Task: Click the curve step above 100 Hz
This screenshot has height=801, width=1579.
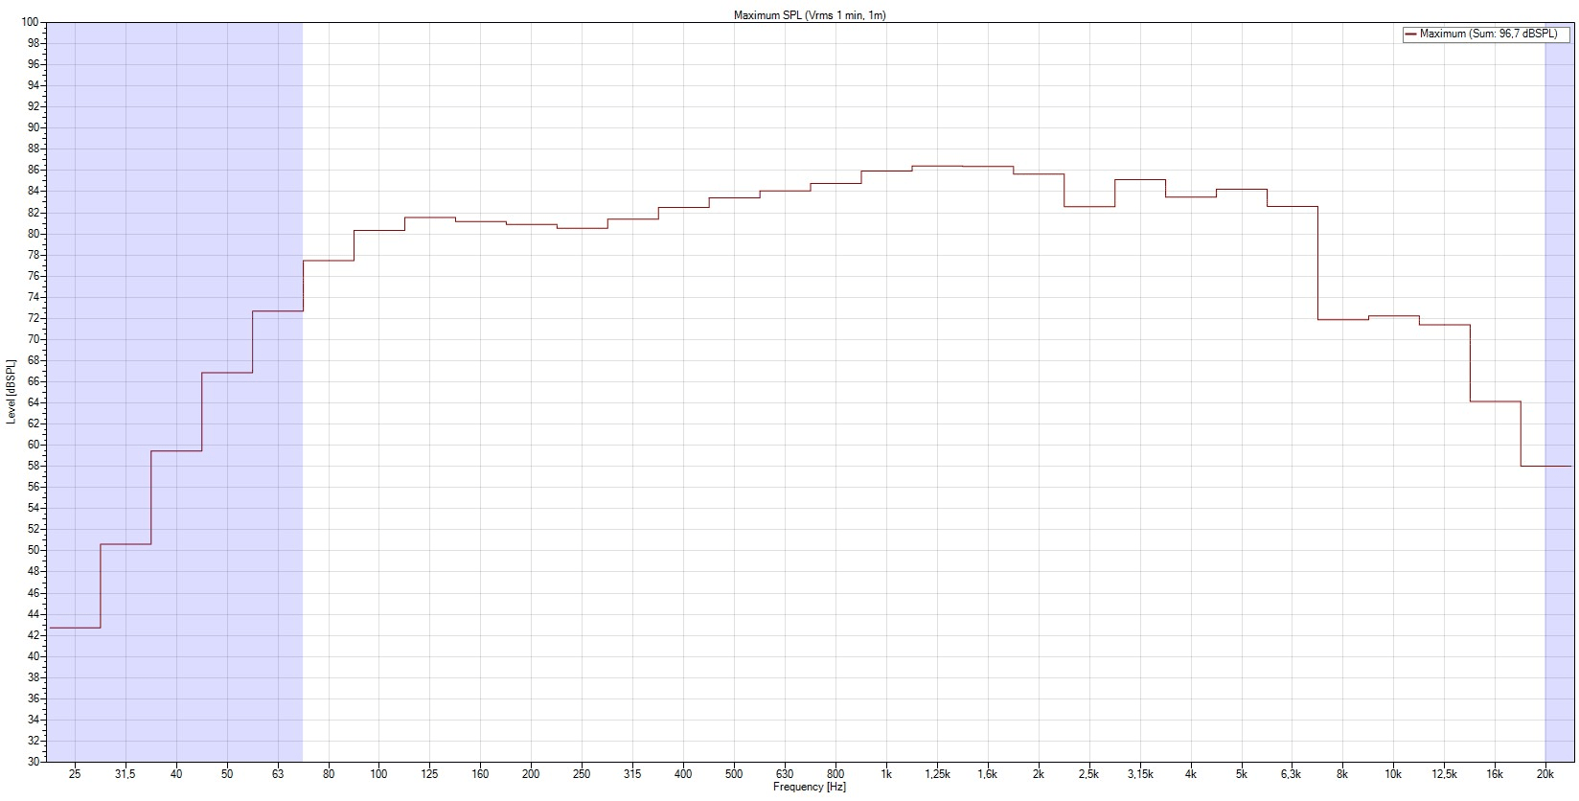Action: coord(378,230)
